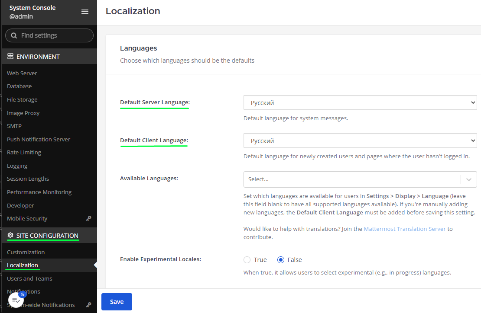The width and height of the screenshot is (481, 313).
Task: Click the Available Languages label
Action: [x=149, y=178]
